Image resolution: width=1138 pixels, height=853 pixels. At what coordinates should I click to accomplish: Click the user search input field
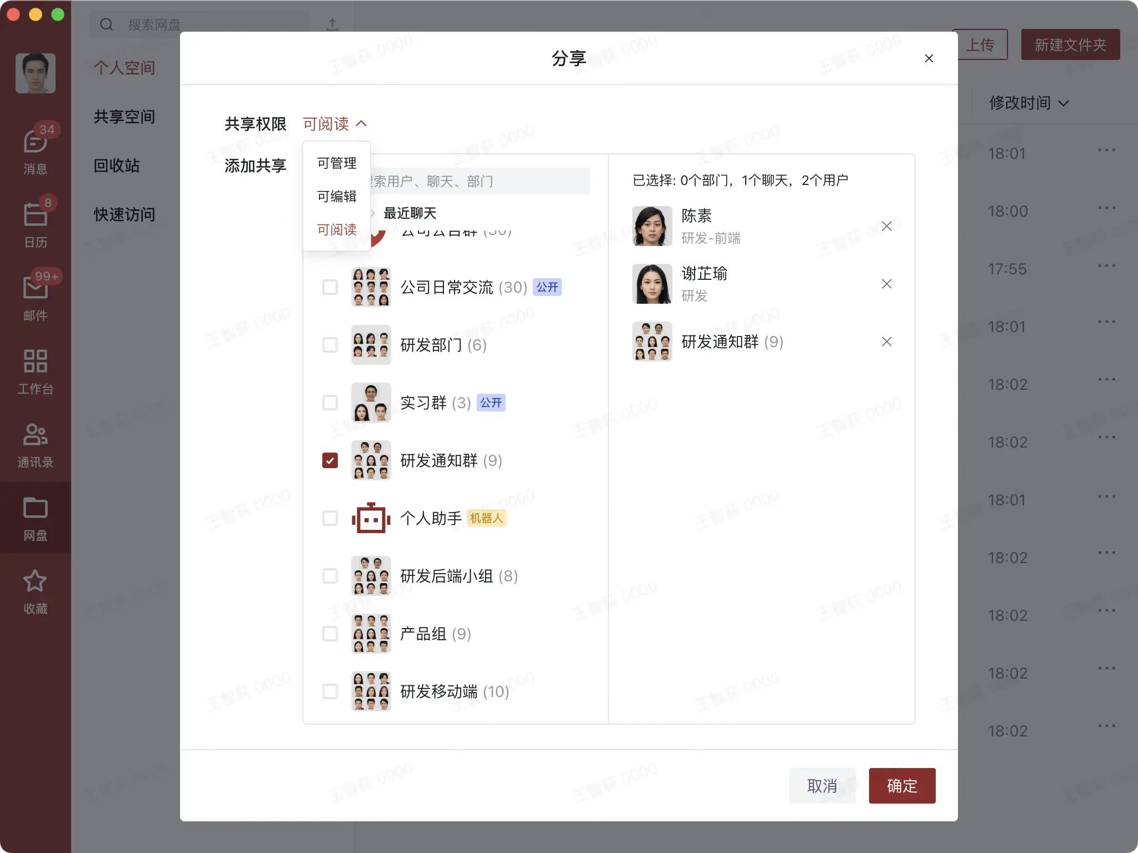tap(478, 182)
